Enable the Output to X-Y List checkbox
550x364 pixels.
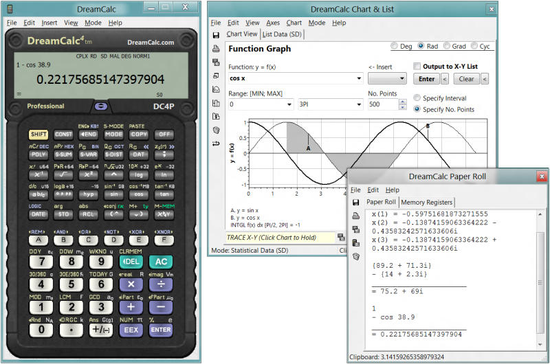417,66
